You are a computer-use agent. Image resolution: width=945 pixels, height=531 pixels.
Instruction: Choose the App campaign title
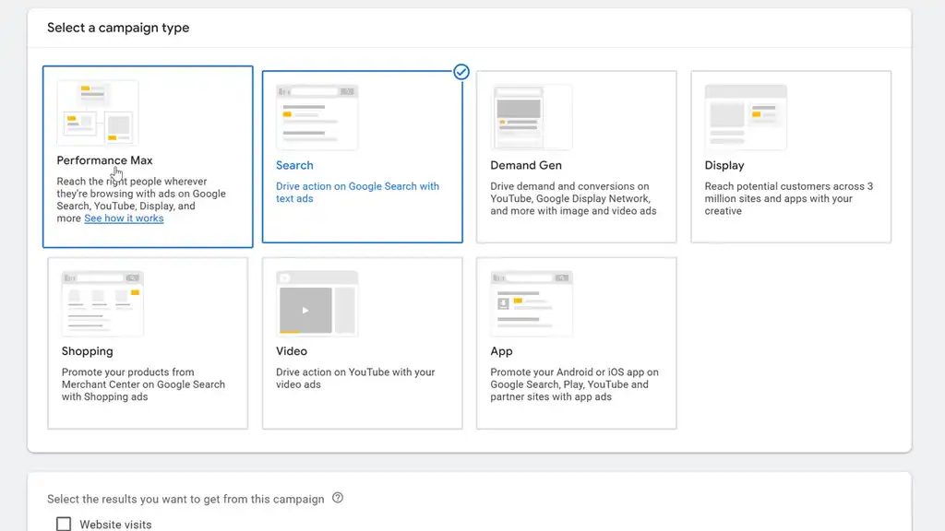pos(501,351)
